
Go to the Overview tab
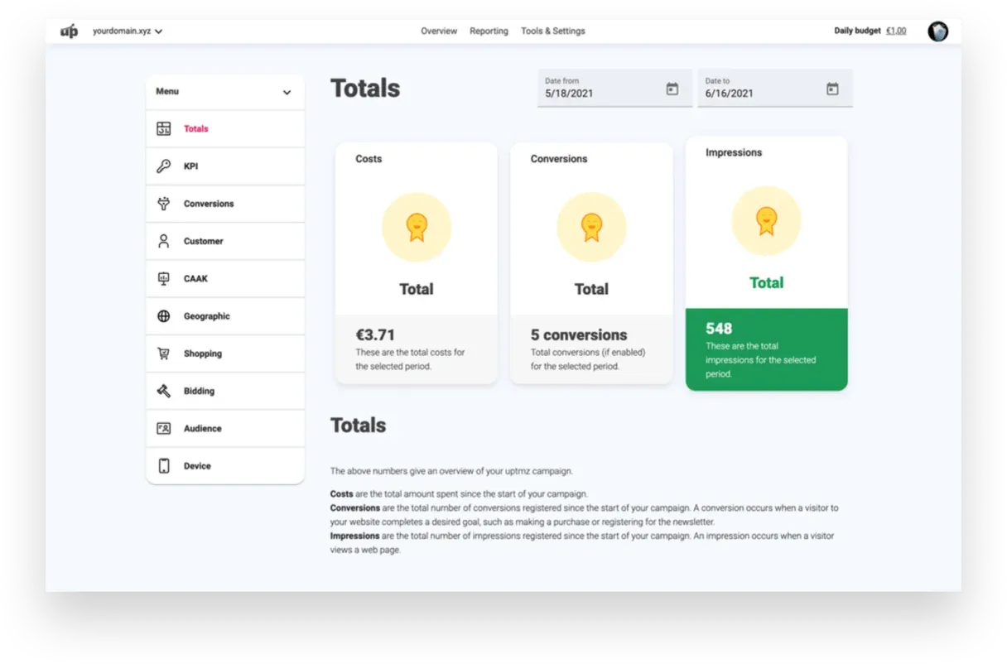click(x=438, y=31)
